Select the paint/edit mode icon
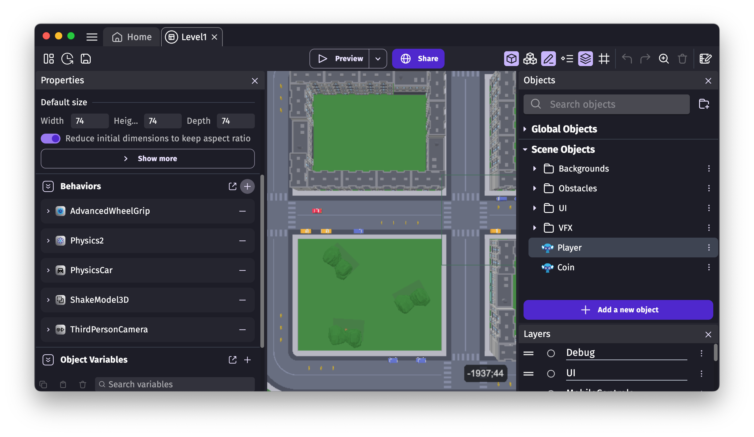 549,58
